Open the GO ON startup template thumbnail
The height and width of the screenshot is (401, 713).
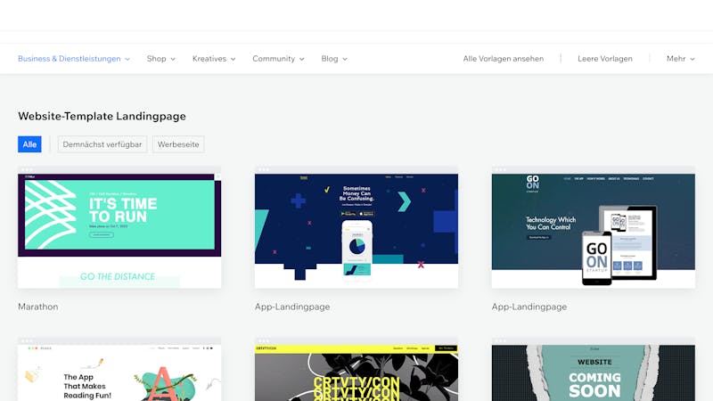(x=594, y=227)
